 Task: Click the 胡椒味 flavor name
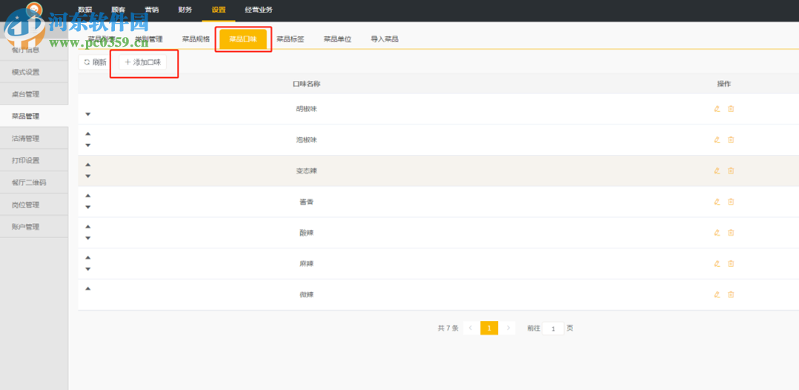(x=306, y=108)
